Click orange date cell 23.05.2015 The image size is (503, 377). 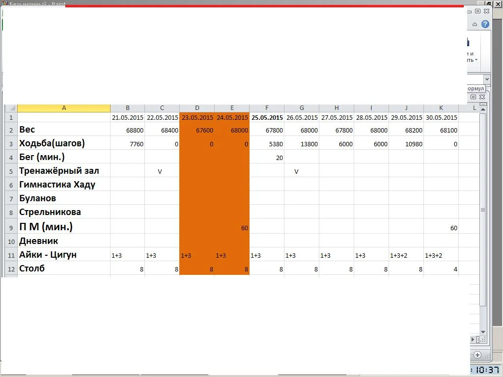tap(197, 118)
